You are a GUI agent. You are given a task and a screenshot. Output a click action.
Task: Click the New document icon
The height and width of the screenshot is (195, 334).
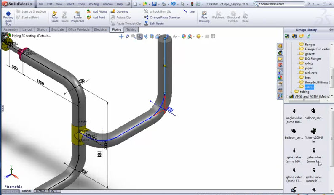click(x=135, y=4)
